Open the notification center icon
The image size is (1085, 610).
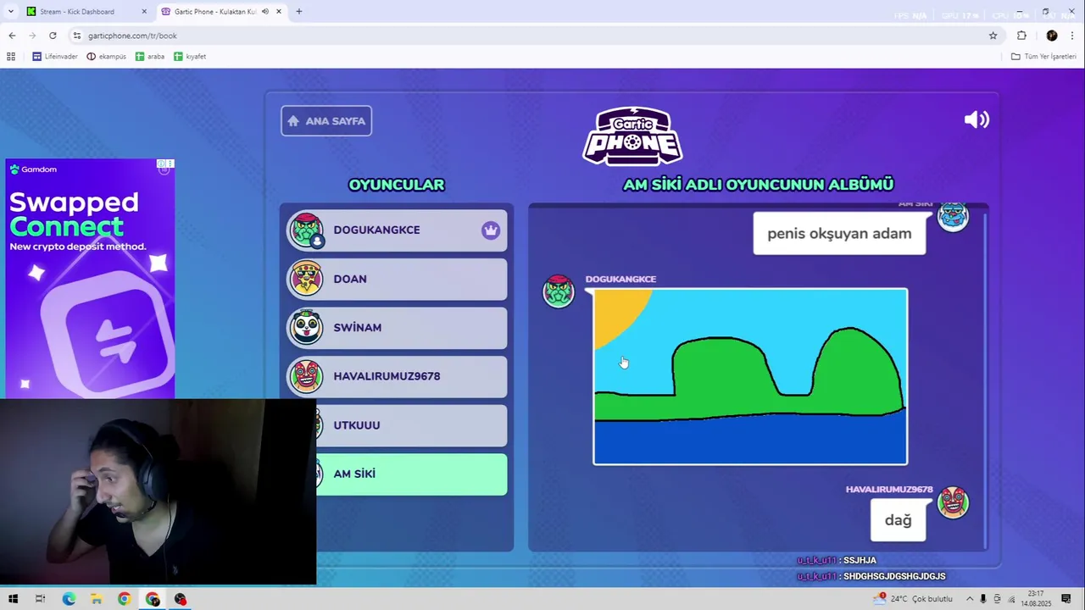coord(1066,599)
